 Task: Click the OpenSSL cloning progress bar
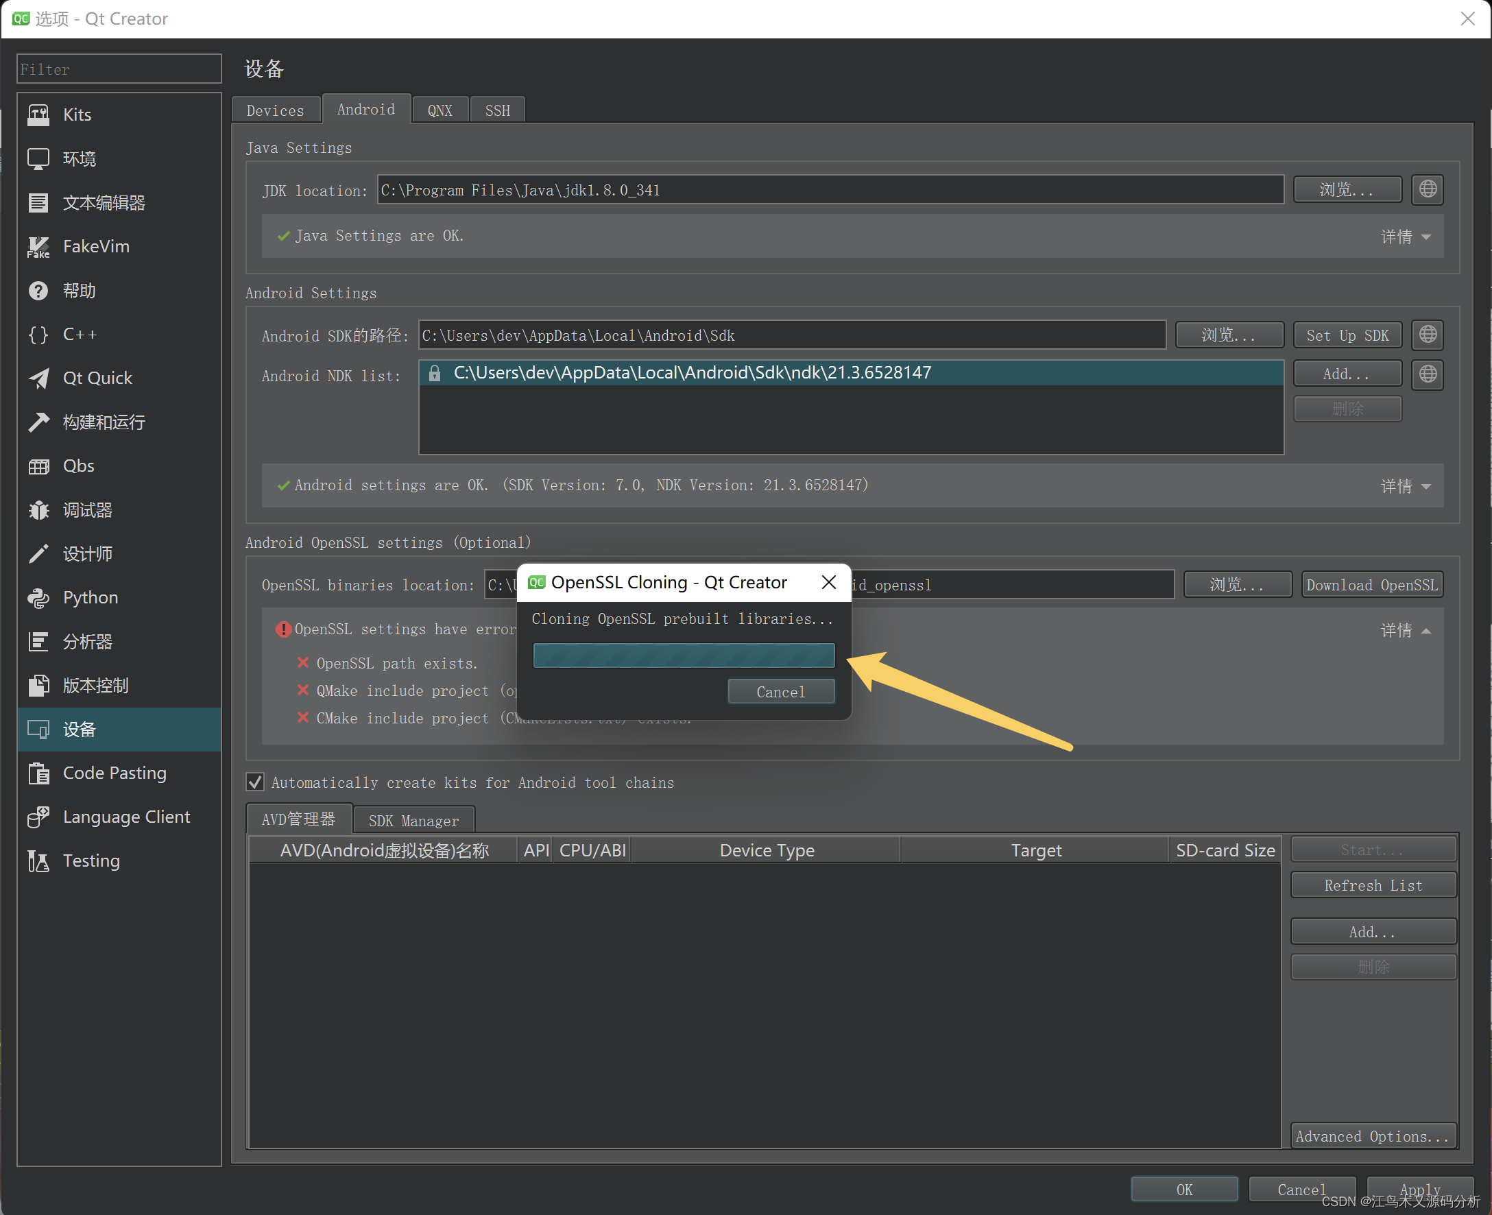(683, 655)
